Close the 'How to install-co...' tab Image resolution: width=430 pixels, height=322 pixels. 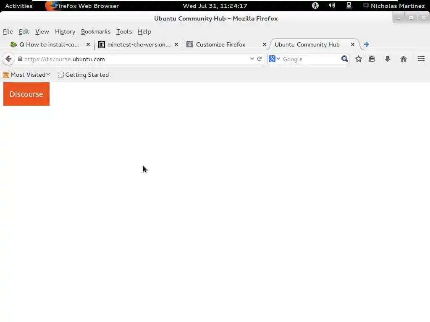(88, 44)
